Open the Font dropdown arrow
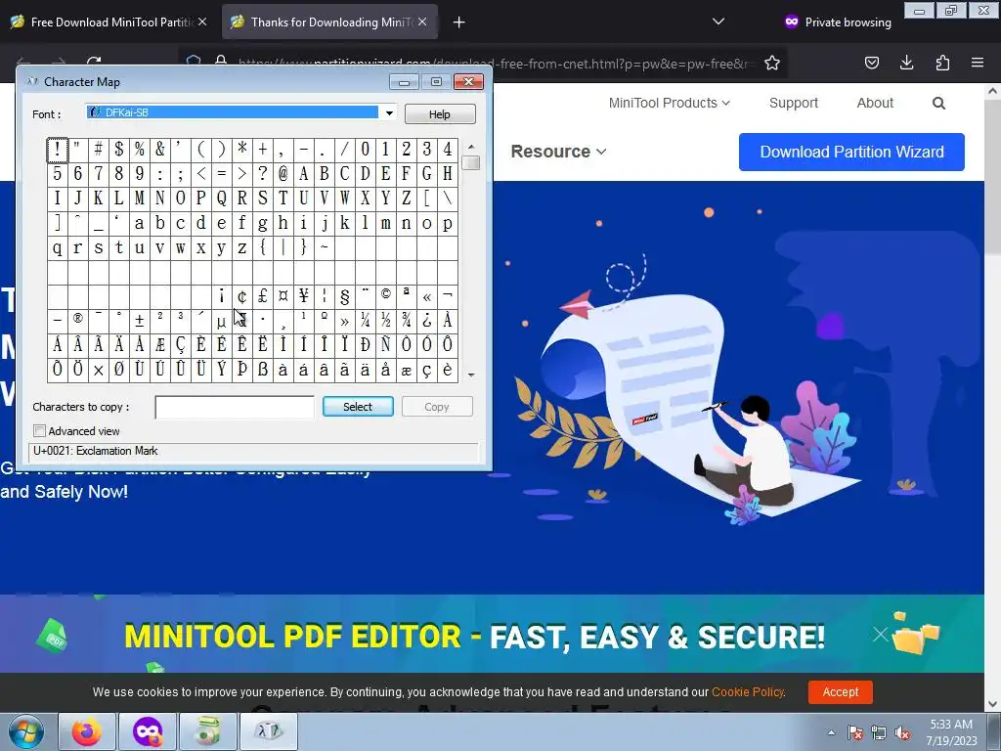Screen dimensions: 1001x751 click(389, 113)
